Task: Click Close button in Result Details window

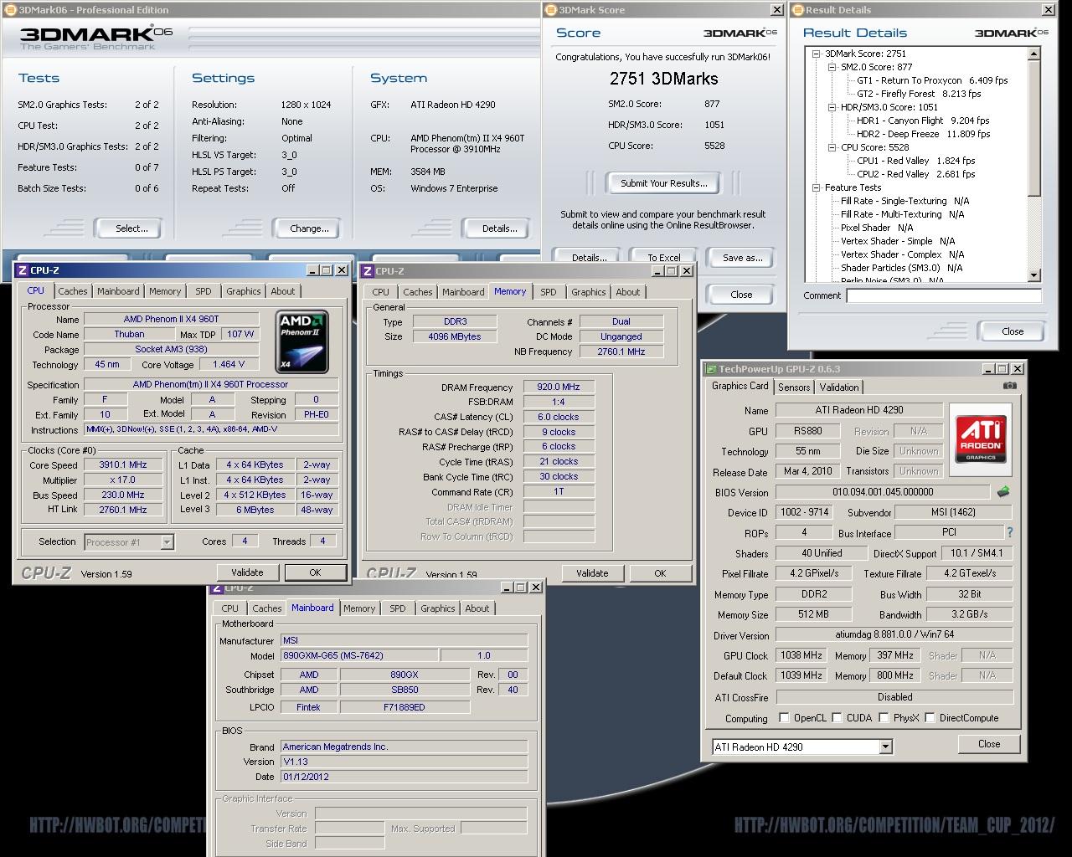Action: [1013, 331]
